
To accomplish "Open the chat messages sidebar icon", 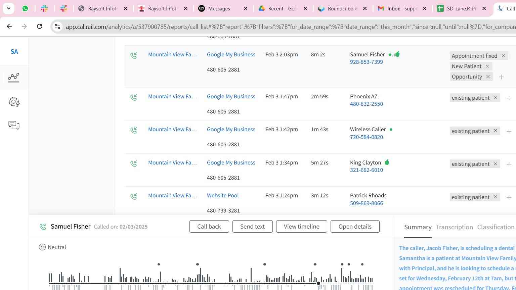I will pyautogui.click(x=14, y=125).
